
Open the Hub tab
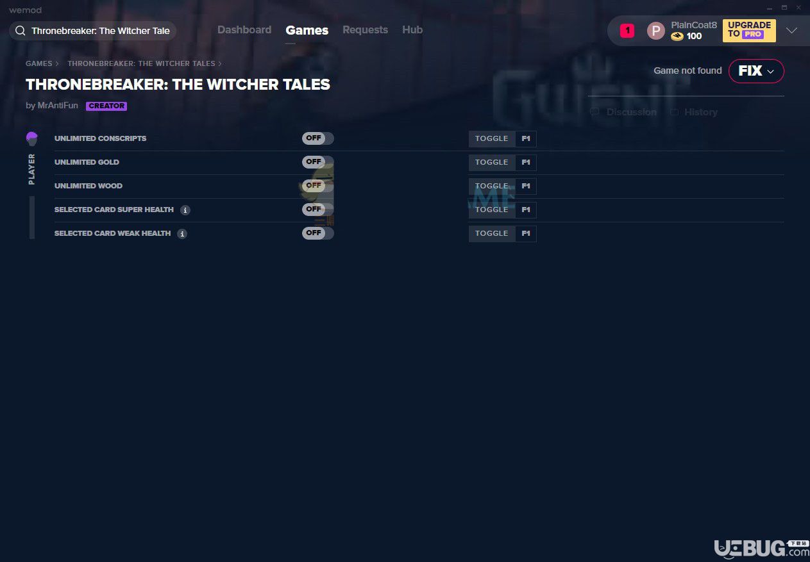412,30
